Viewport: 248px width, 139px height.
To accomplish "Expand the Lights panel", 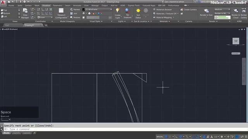I will click(122, 21).
